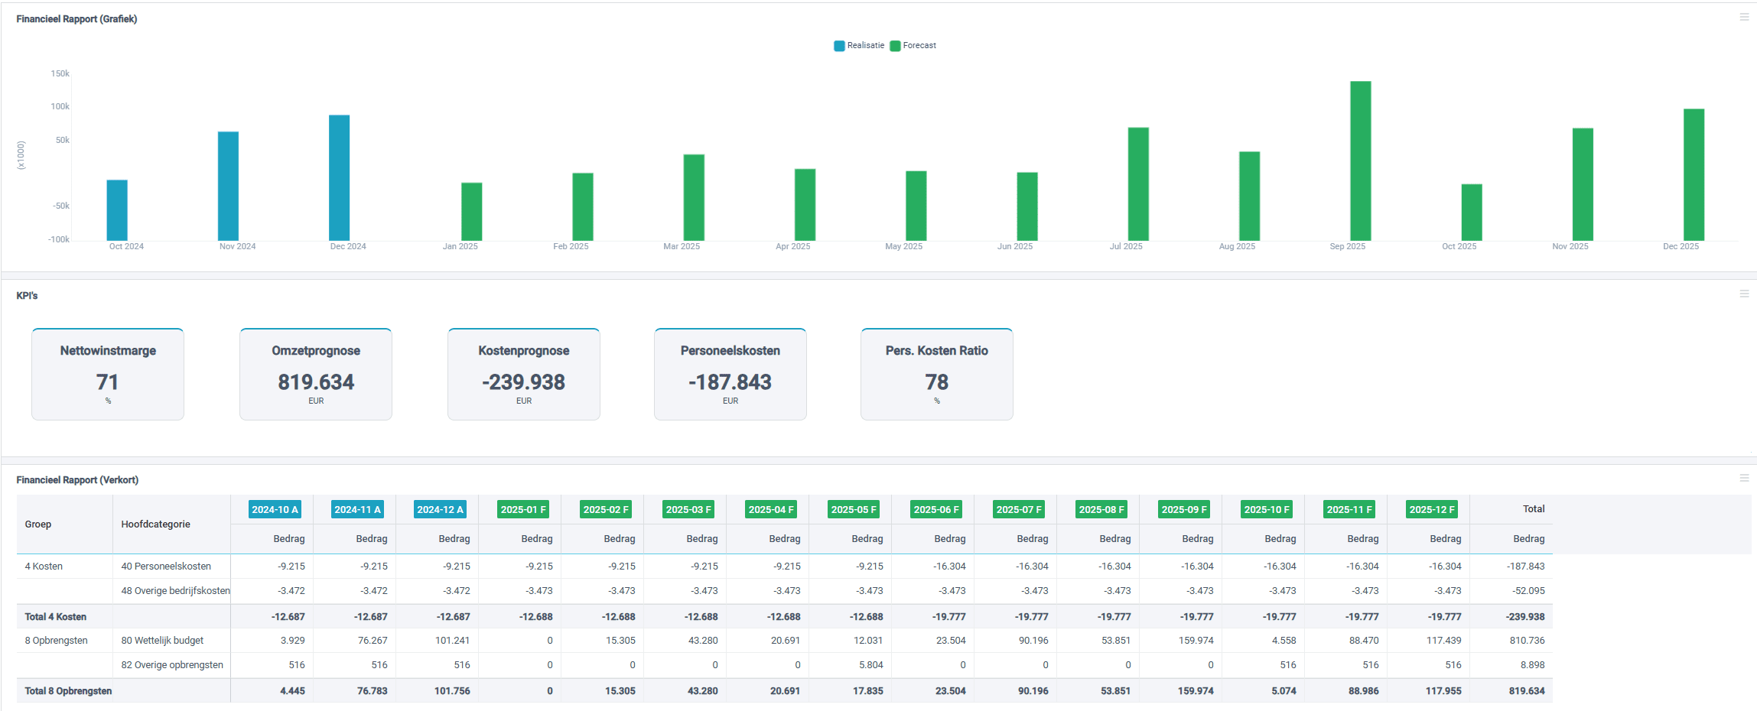
Task: Click the Jul 2025 bar in chart
Action: tap(1138, 183)
